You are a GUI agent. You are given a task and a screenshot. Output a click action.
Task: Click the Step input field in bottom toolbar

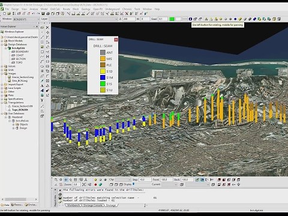tap(145, 179)
